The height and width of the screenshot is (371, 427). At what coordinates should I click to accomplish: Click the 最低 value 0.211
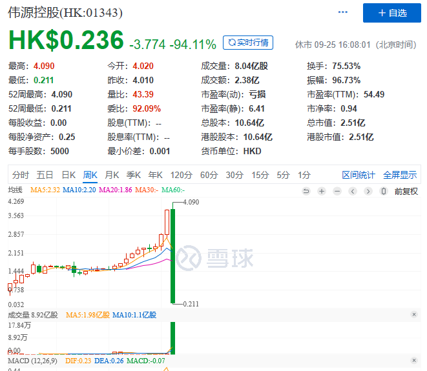43,80
